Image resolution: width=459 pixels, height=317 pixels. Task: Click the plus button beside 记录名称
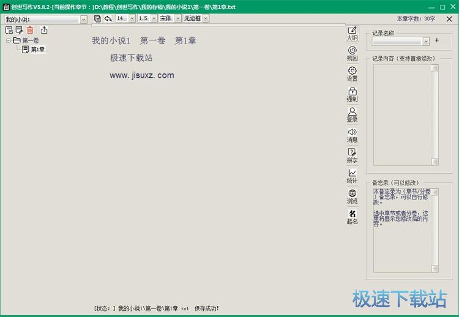pyautogui.click(x=436, y=41)
